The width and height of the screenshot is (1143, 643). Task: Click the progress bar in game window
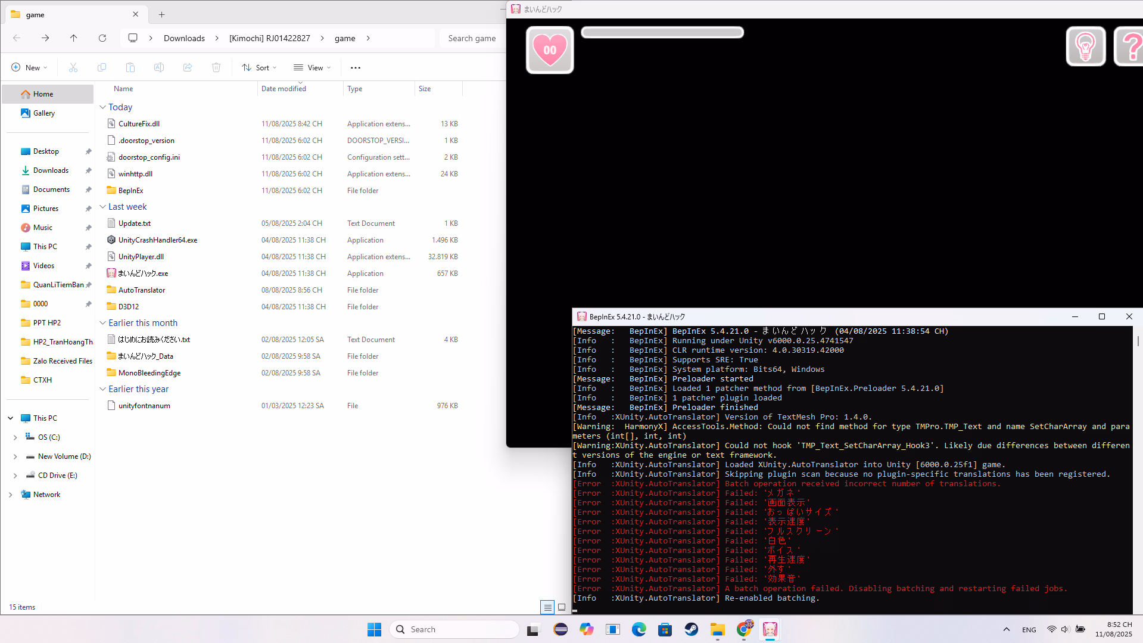tap(662, 33)
